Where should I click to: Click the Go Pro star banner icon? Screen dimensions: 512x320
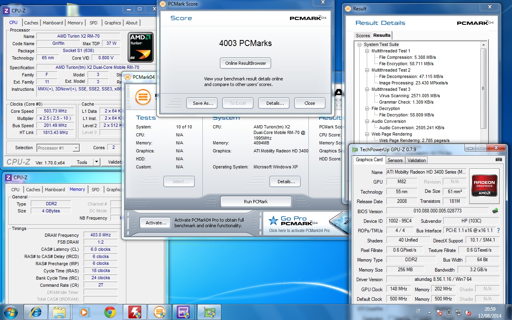(273, 220)
